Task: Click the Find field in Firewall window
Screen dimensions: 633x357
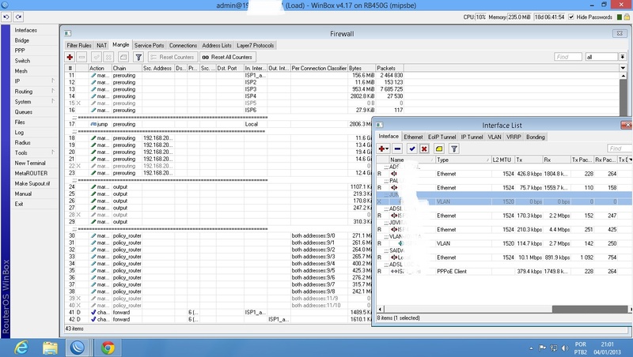Action: (x=568, y=57)
